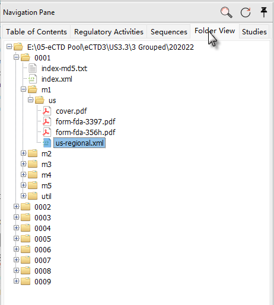The image size is (274, 305).
Task: Click the index.xml file icon
Action: (33, 79)
